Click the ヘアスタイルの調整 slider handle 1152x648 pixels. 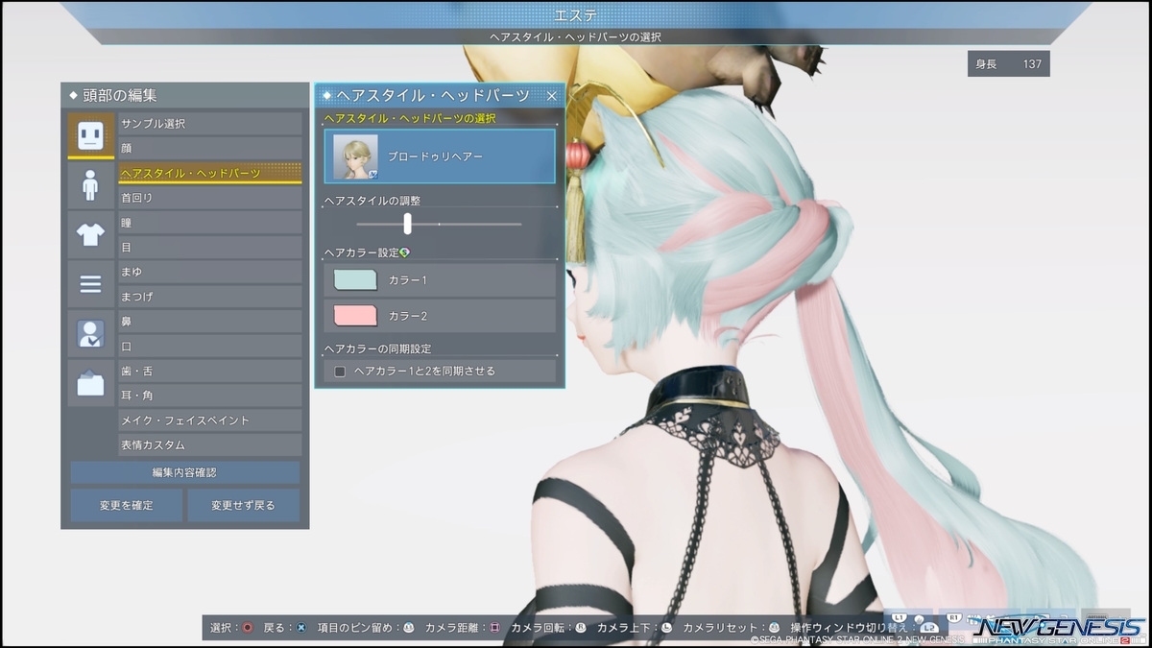pos(408,224)
